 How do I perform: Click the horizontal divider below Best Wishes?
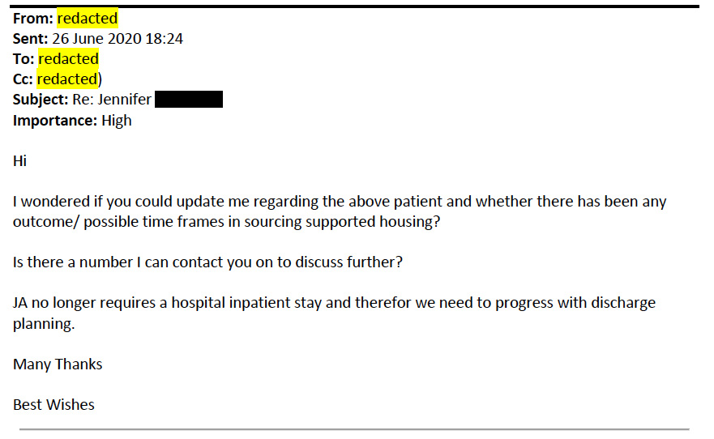tap(354, 429)
